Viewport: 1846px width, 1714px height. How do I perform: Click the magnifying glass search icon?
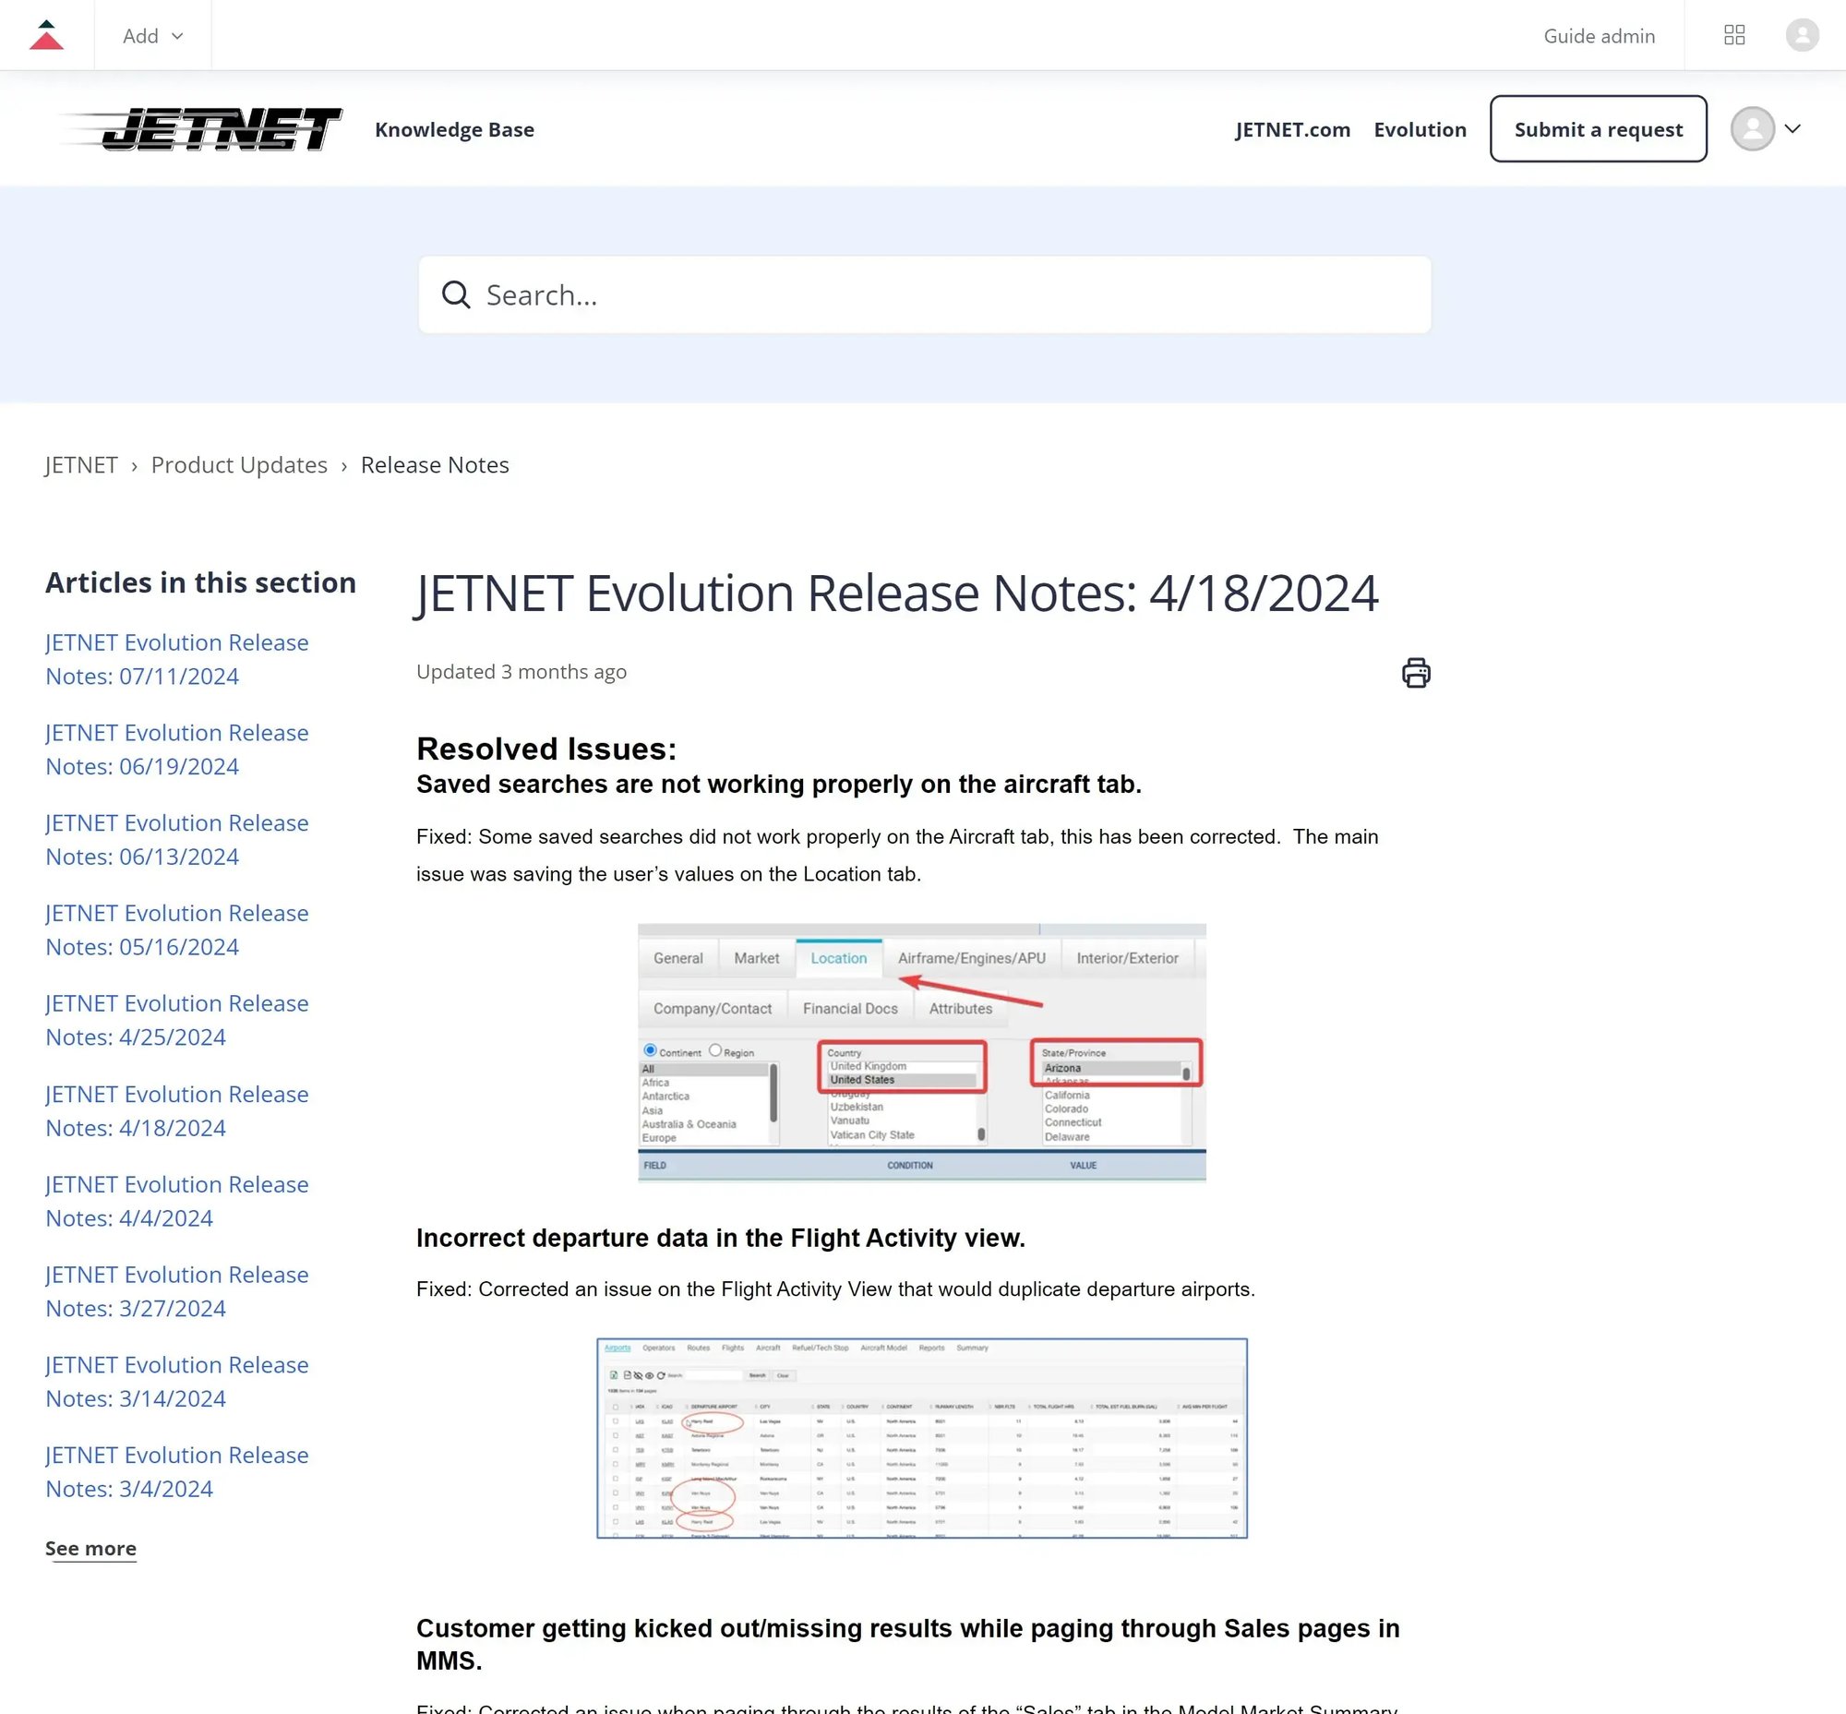pos(455,294)
